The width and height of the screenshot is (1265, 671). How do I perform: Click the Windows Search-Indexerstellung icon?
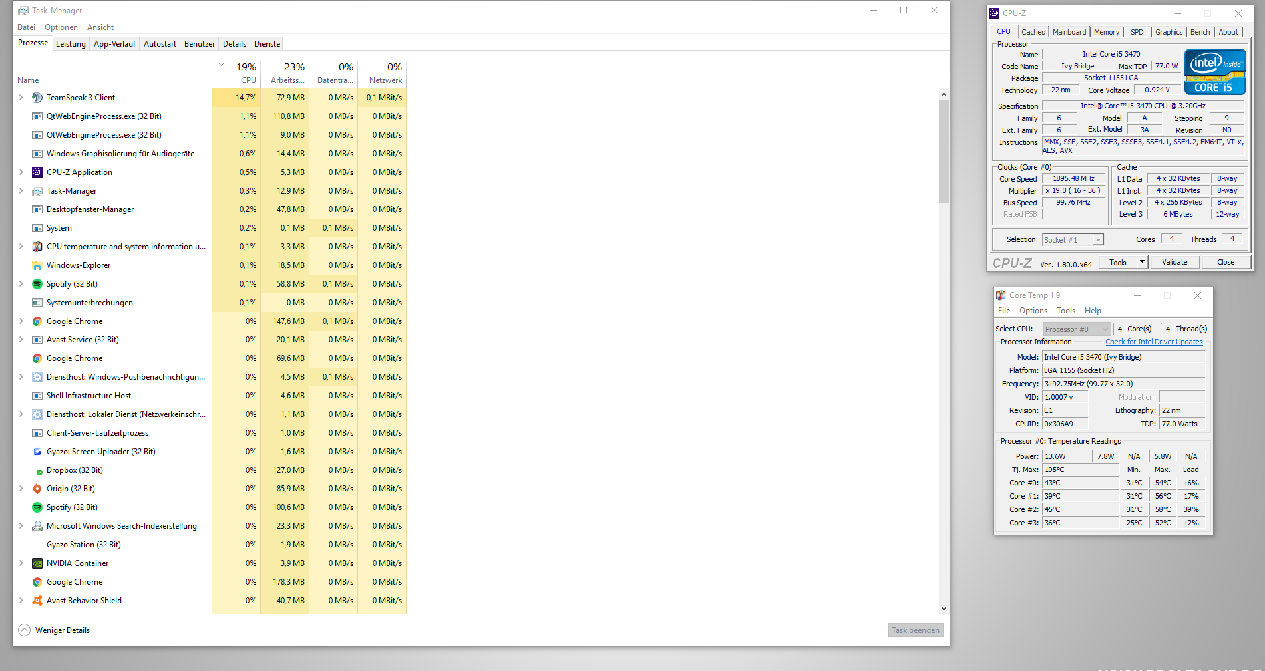(x=37, y=526)
